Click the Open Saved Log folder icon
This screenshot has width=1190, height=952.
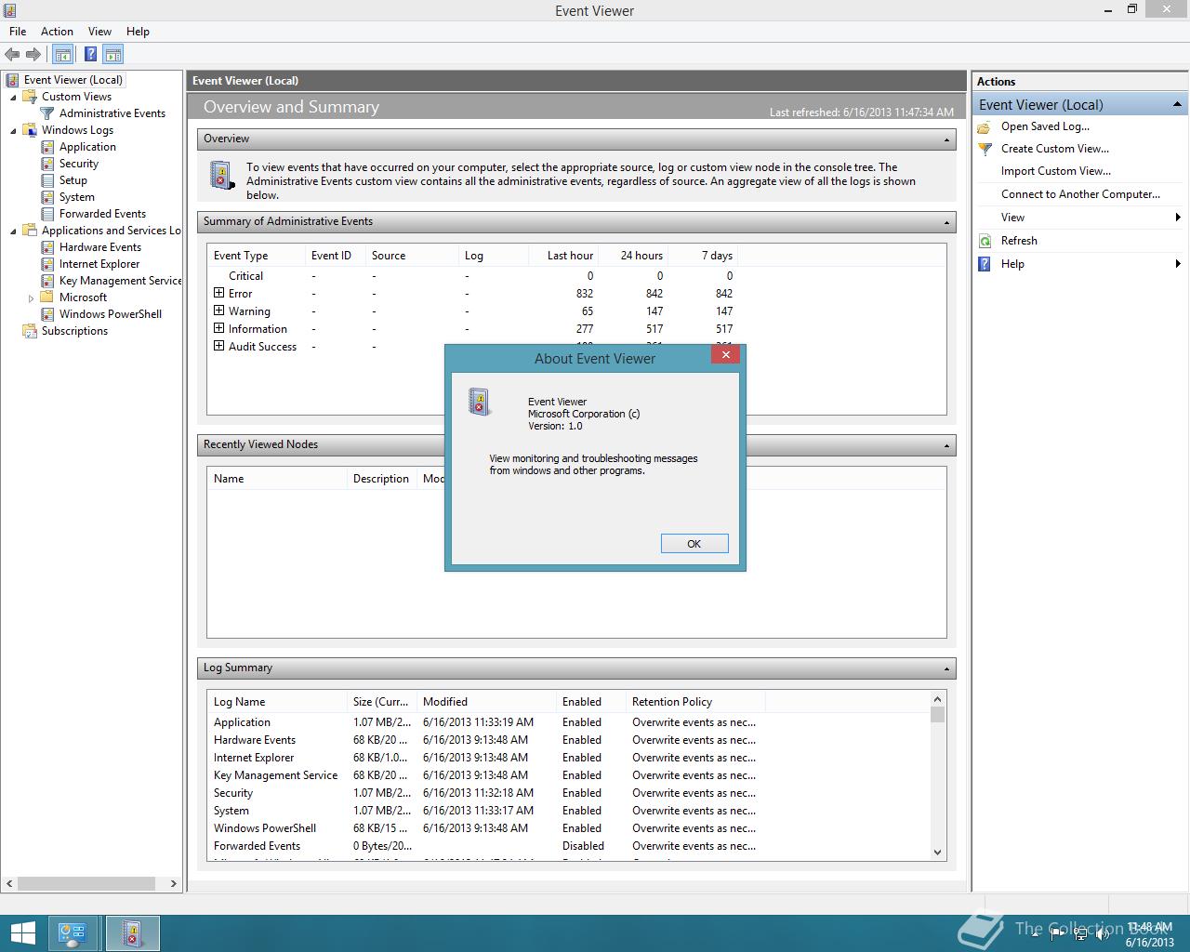click(x=985, y=126)
